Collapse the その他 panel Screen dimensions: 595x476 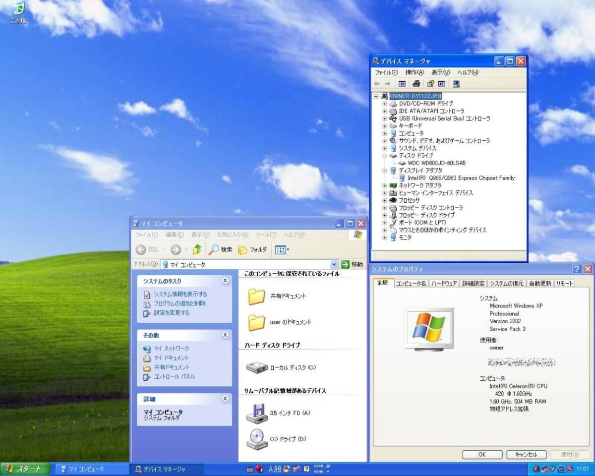click(x=225, y=335)
